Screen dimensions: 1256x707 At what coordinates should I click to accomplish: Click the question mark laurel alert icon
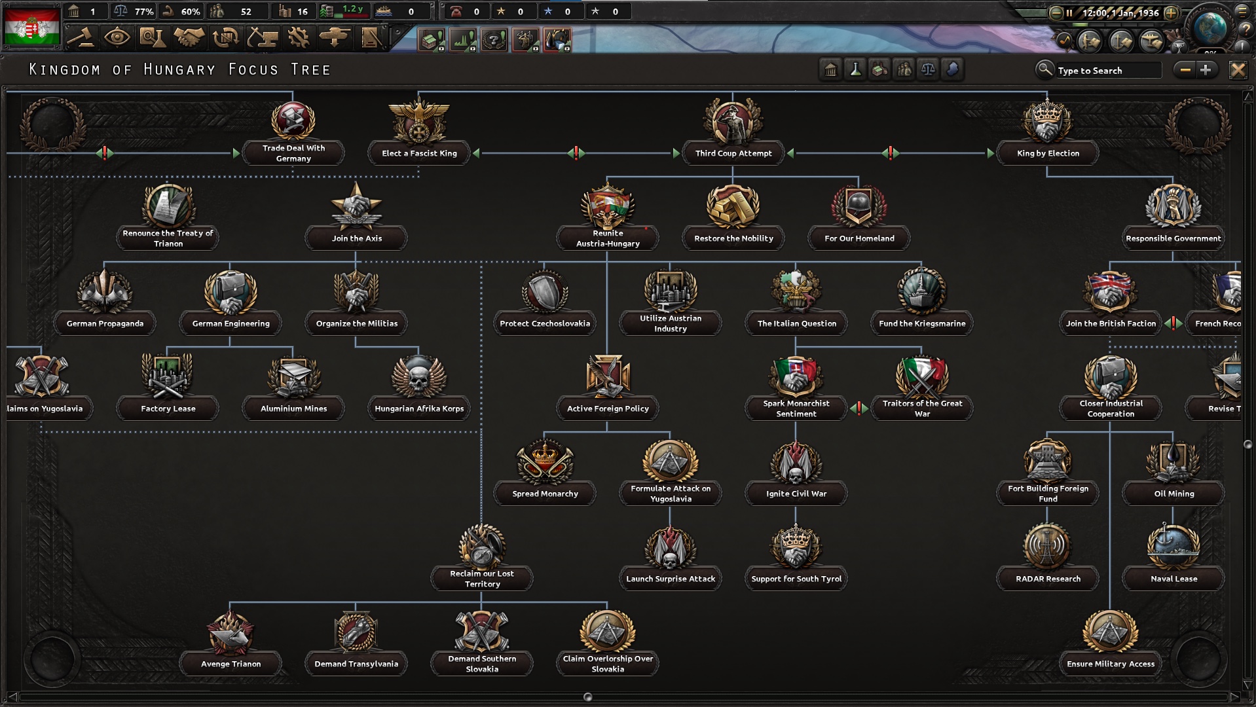494,40
